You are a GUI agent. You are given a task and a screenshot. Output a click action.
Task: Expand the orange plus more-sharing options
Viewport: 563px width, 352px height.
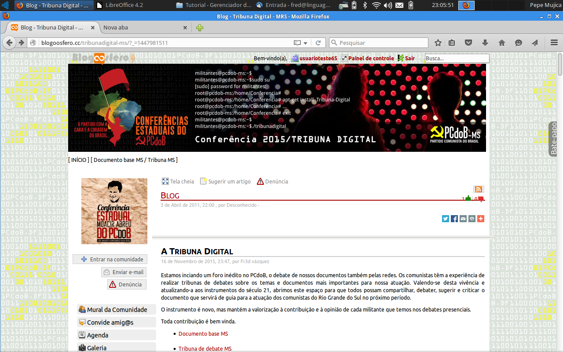click(481, 219)
